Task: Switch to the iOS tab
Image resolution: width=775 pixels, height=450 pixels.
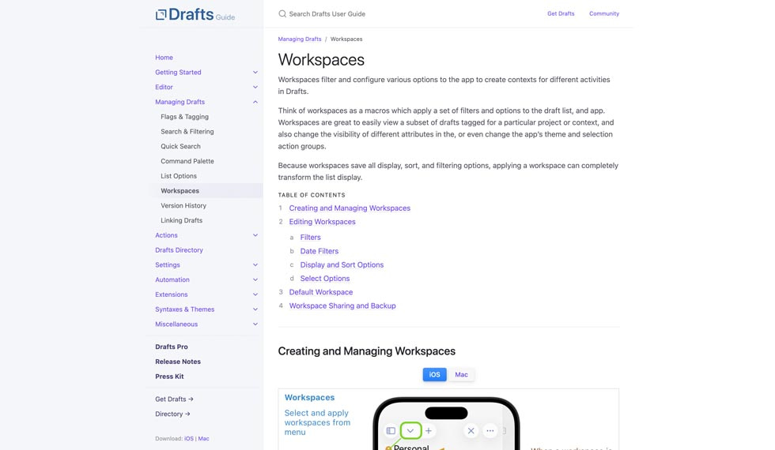Action: click(434, 374)
